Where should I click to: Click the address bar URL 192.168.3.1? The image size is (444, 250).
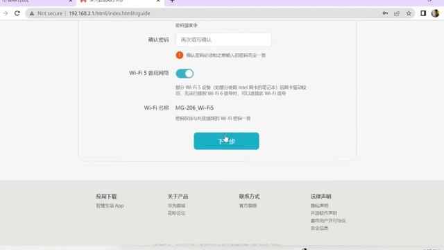(x=110, y=13)
